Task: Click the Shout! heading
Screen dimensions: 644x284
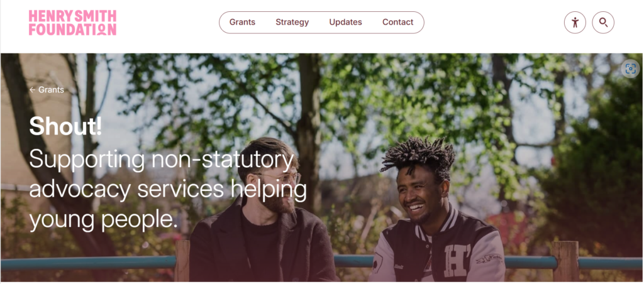Action: pos(65,126)
